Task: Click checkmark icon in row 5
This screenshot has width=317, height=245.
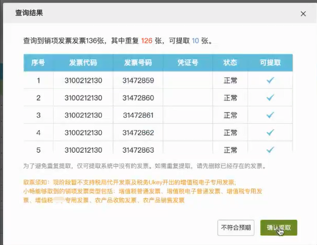Action: (x=270, y=150)
